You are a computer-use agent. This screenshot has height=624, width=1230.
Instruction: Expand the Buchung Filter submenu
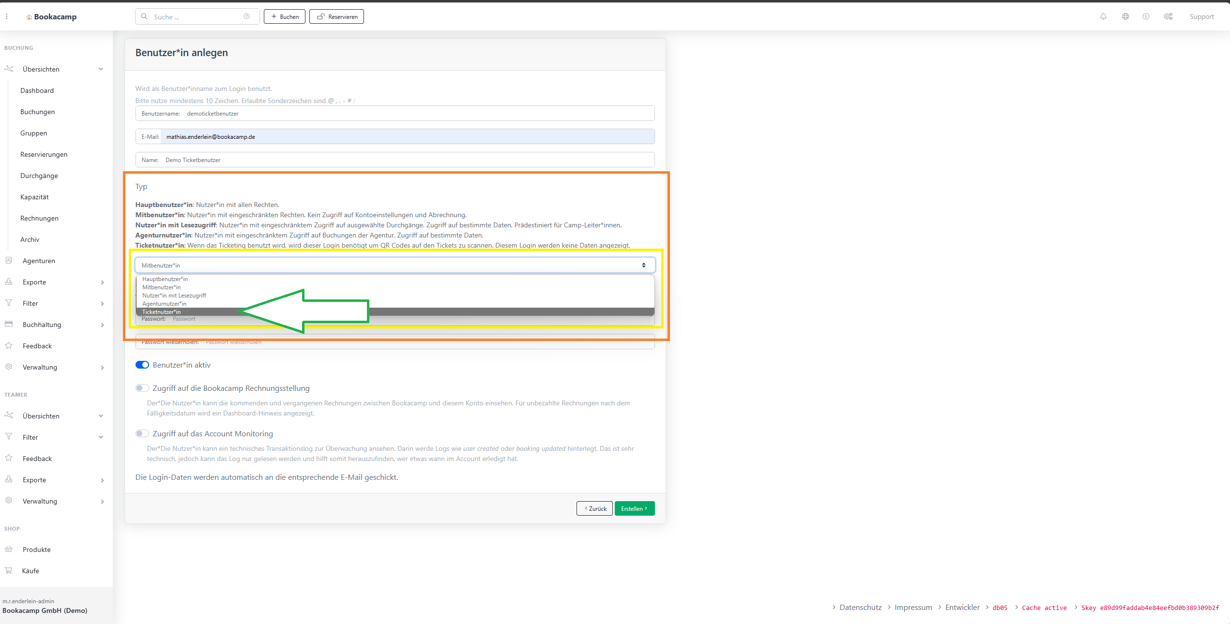(x=102, y=304)
